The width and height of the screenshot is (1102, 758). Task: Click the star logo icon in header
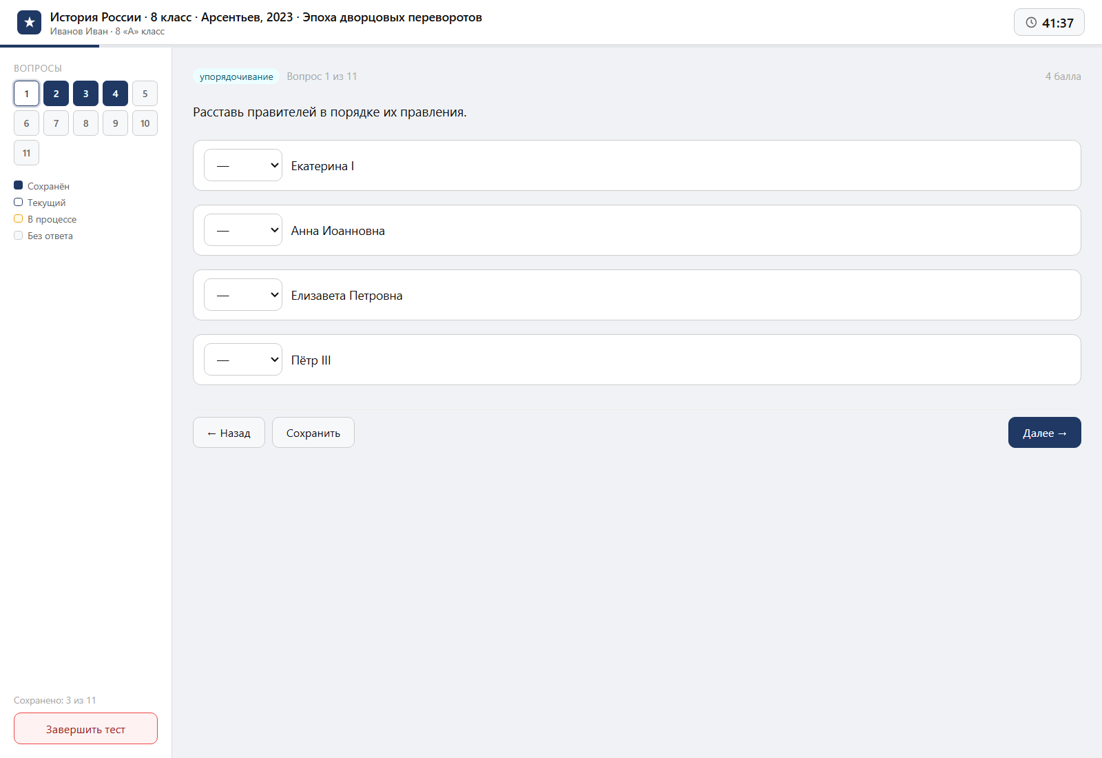[29, 22]
